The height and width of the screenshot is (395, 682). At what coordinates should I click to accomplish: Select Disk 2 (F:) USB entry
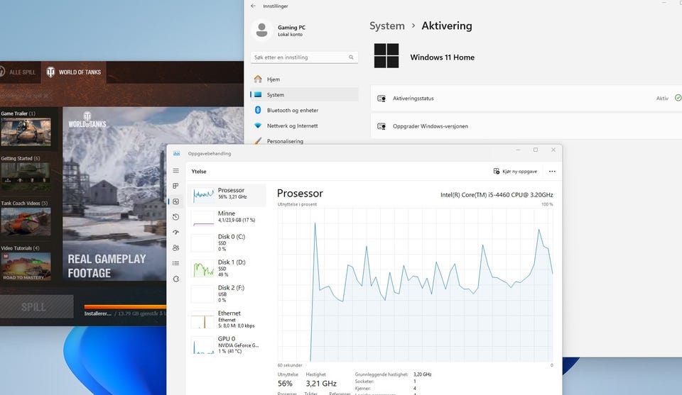(227, 294)
